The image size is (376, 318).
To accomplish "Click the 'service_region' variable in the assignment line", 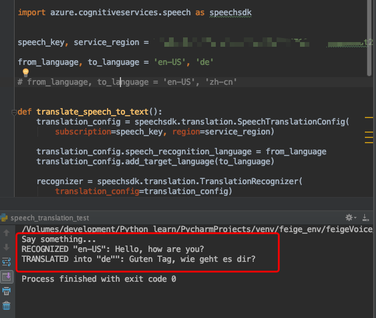I will click(x=106, y=43).
